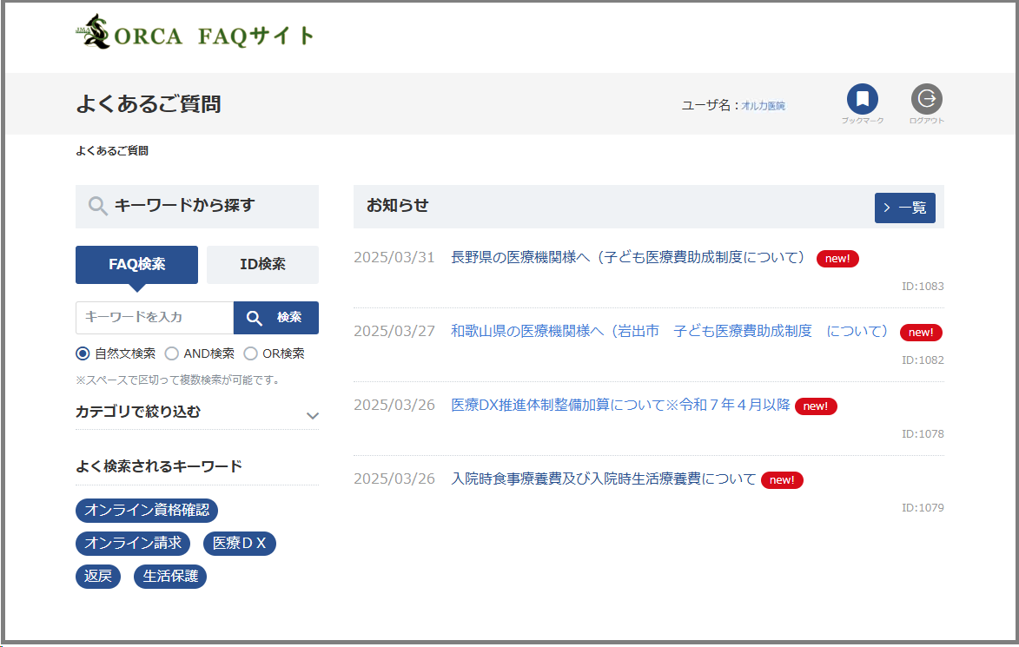Image resolution: width=1019 pixels, height=647 pixels.
Task: Click the 検索 search button
Action: tap(276, 318)
